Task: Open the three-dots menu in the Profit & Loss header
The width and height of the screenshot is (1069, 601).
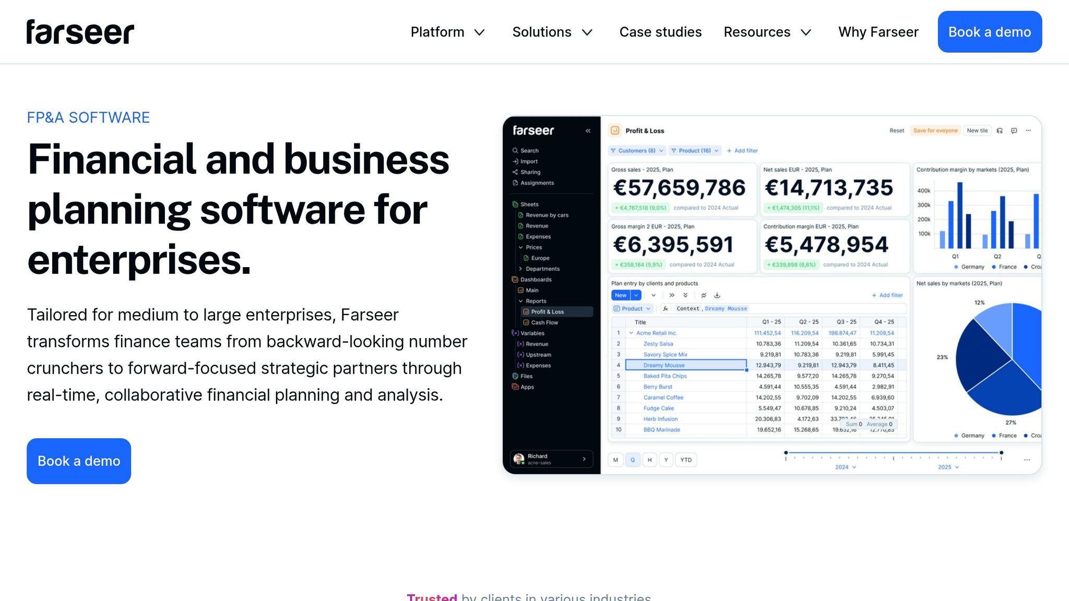Action: tap(1028, 131)
